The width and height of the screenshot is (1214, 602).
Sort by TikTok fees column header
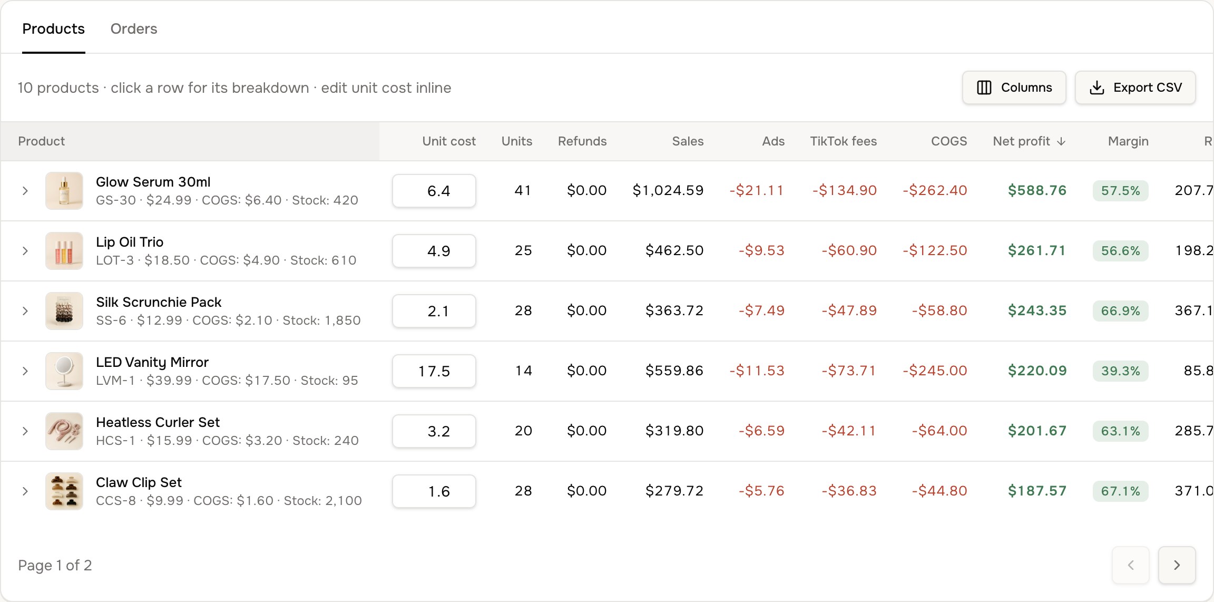point(843,141)
